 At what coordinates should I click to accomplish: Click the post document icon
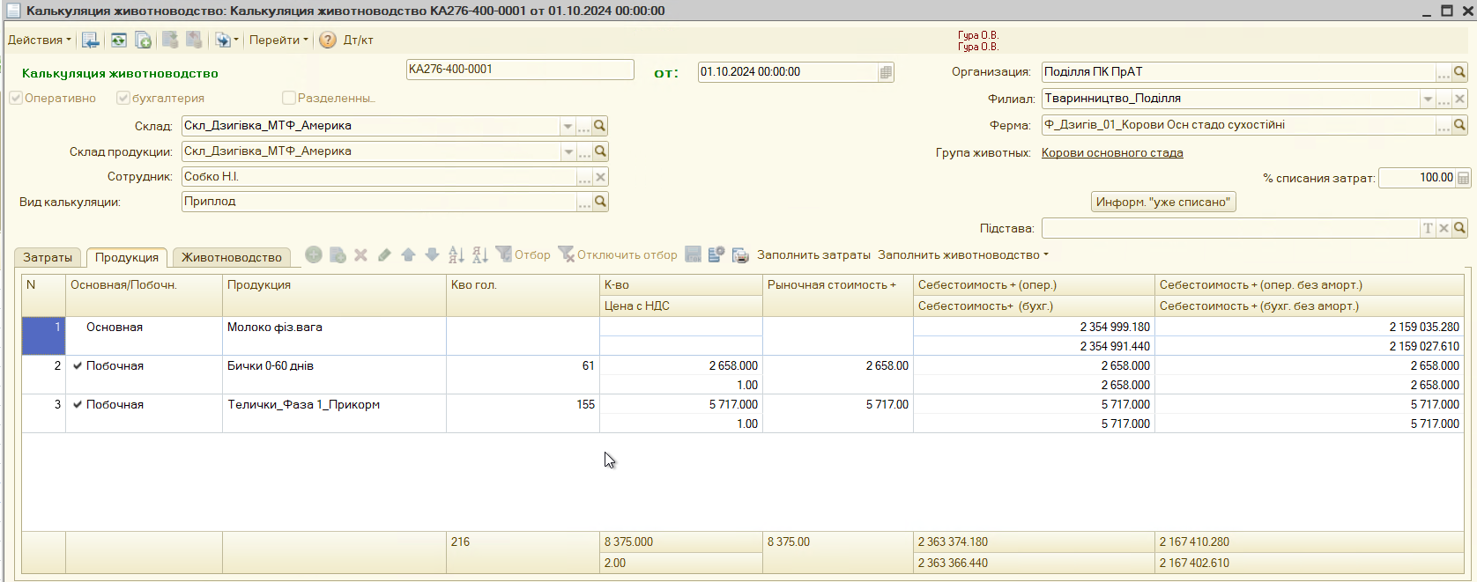point(170,41)
